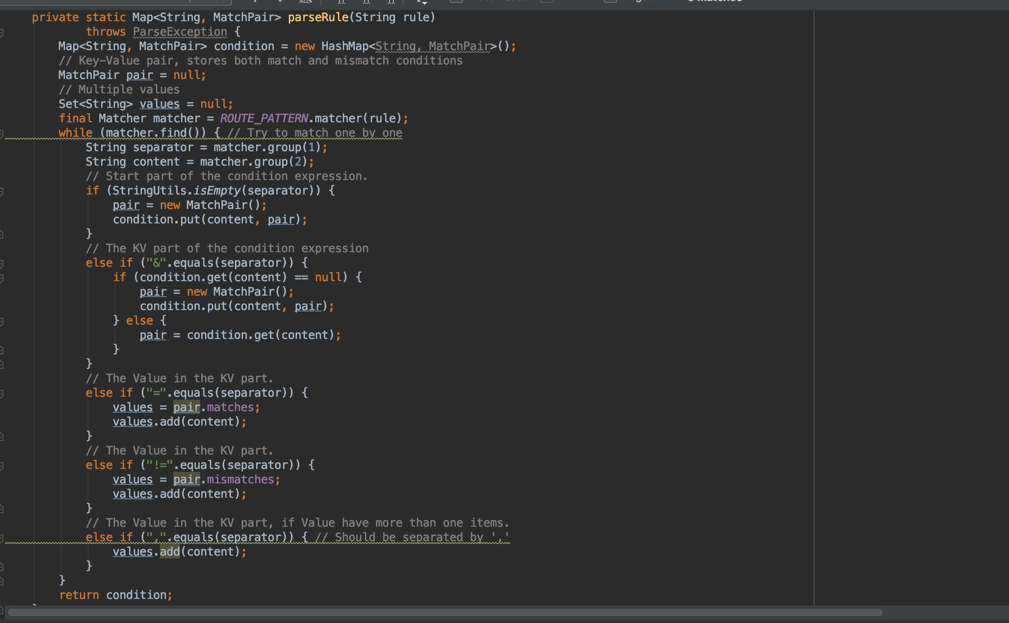The height and width of the screenshot is (623, 1009).
Task: Click the ROUTE_PATTERN constant
Action: pyautogui.click(x=264, y=118)
